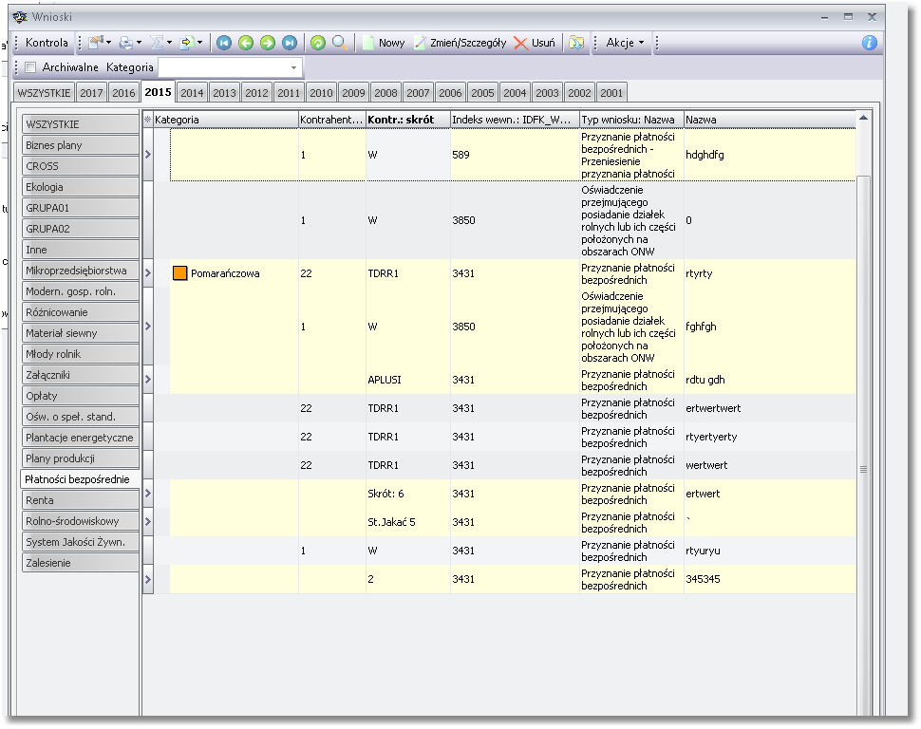
Task: Click the Nazwa column header
Action: [x=769, y=120]
